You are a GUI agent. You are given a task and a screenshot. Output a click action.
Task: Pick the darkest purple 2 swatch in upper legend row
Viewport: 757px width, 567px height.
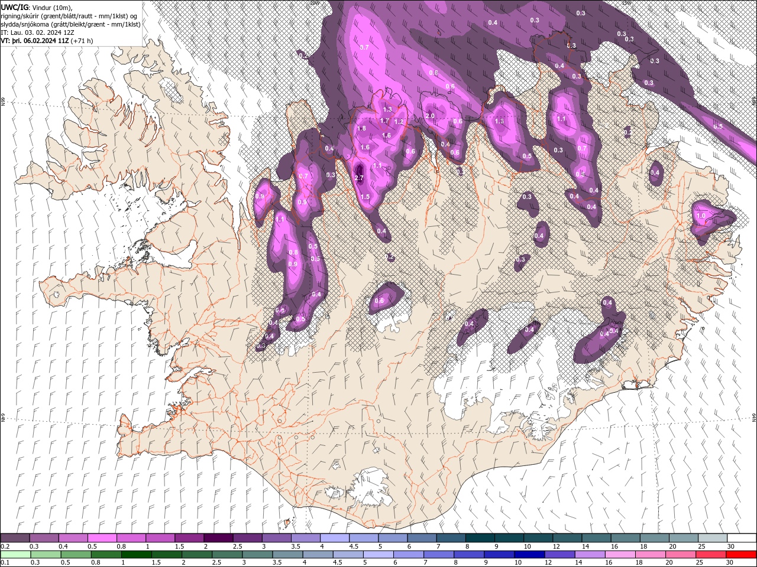[218, 537]
